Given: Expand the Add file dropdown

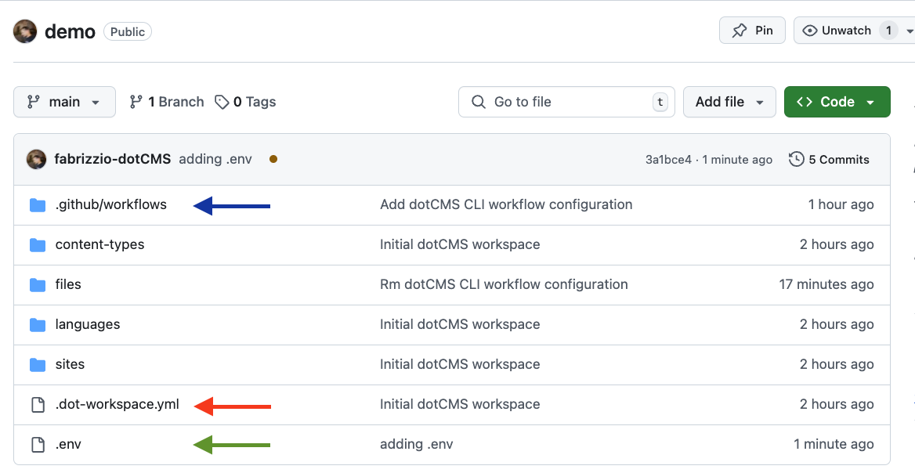Looking at the screenshot, I should (x=729, y=102).
